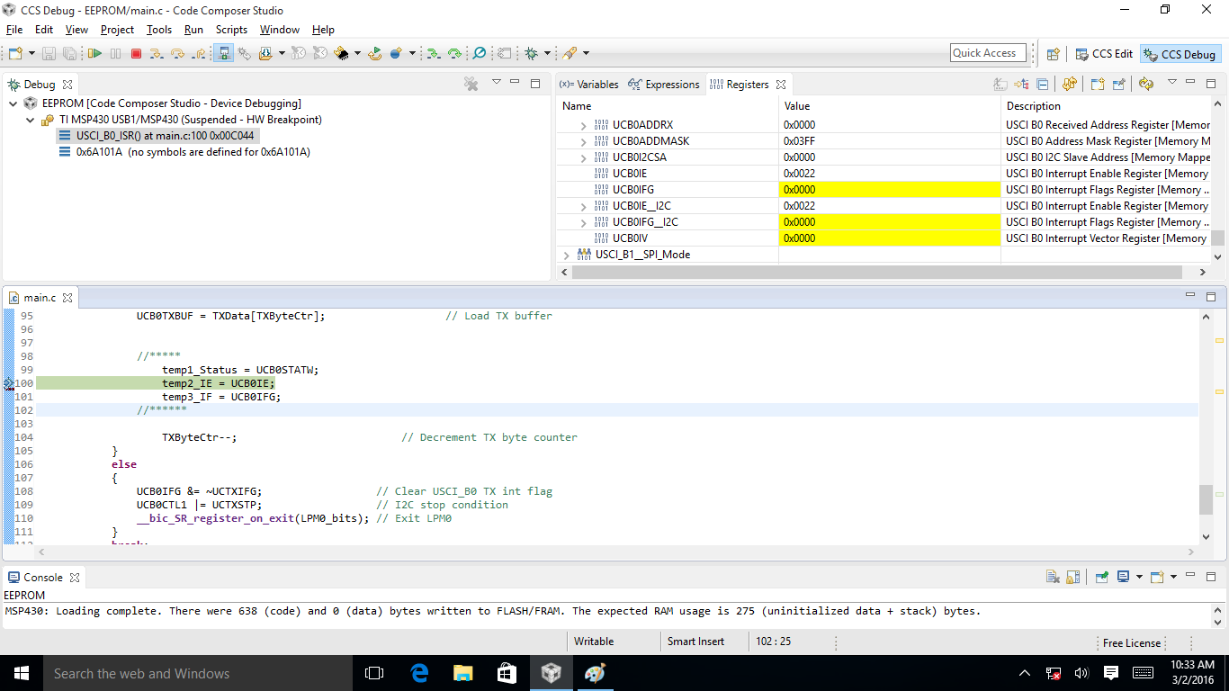
Task: Click the Open Perspective icon
Action: coord(1053,54)
